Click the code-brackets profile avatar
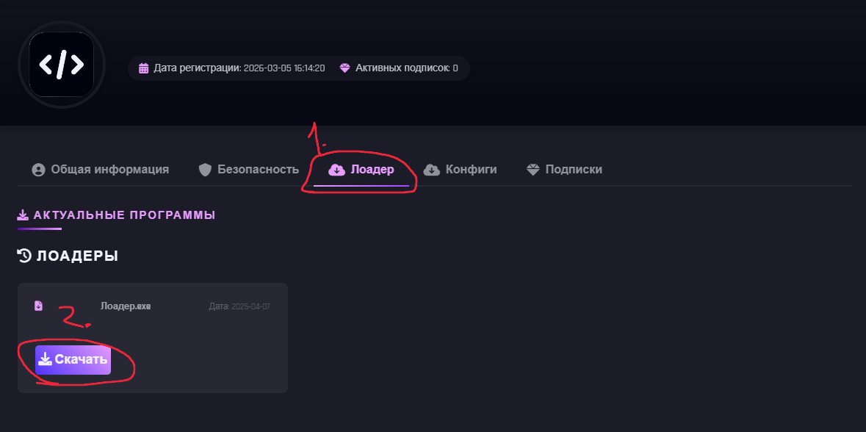Image resolution: width=866 pixels, height=432 pixels. tap(62, 65)
